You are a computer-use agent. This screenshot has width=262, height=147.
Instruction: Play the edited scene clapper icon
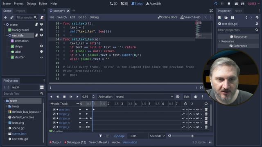tap(236, 4)
